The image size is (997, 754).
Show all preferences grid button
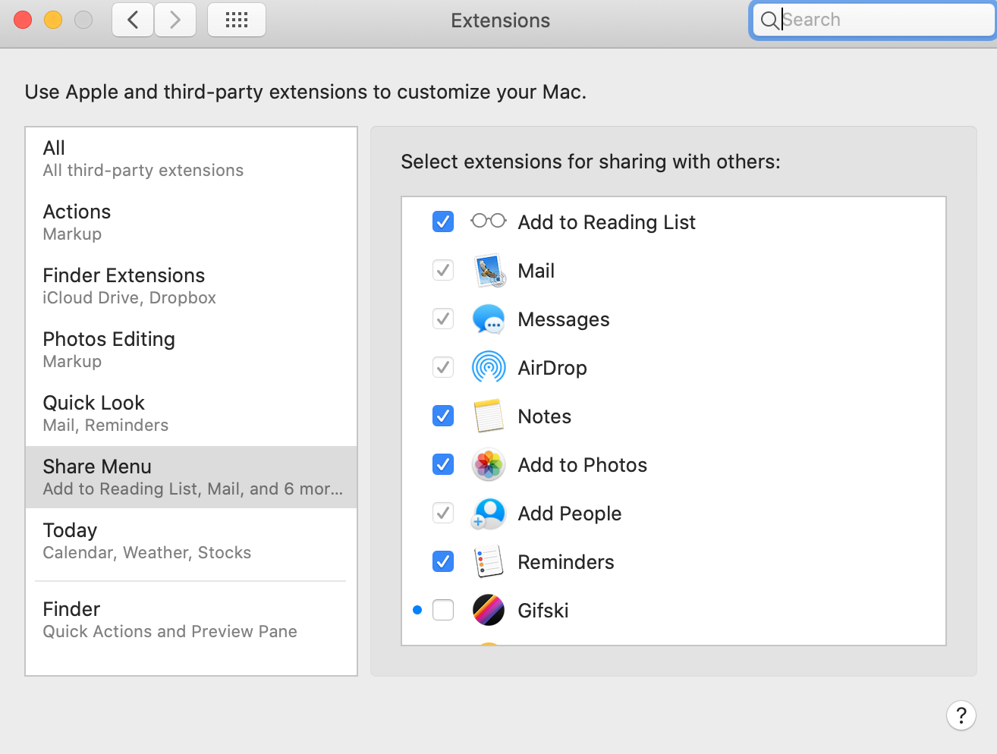[x=237, y=20]
